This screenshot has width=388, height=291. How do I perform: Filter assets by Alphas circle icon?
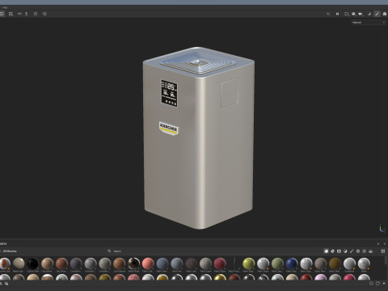coord(358,251)
